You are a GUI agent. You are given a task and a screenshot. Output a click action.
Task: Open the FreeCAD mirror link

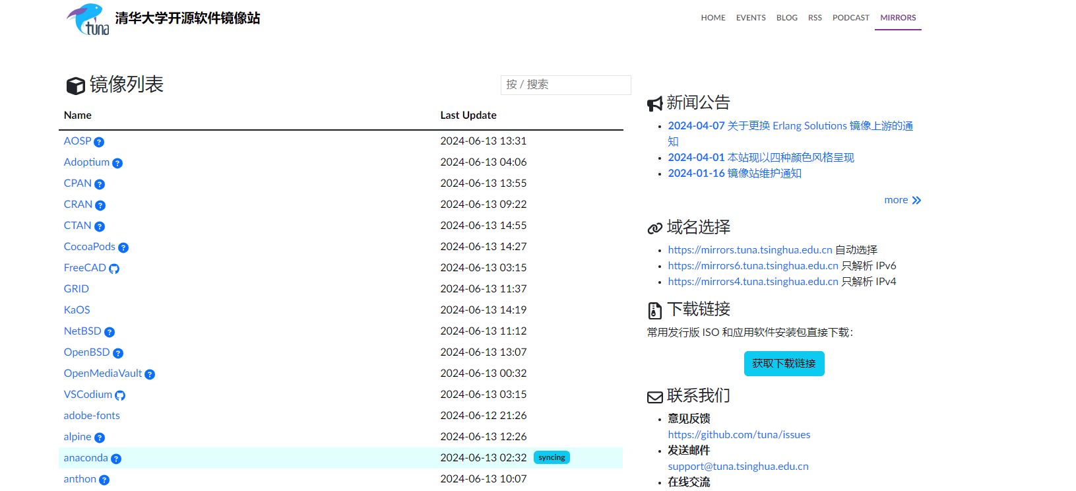(x=84, y=267)
